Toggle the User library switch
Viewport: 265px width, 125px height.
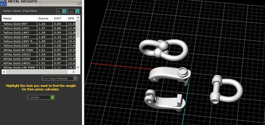73,11
